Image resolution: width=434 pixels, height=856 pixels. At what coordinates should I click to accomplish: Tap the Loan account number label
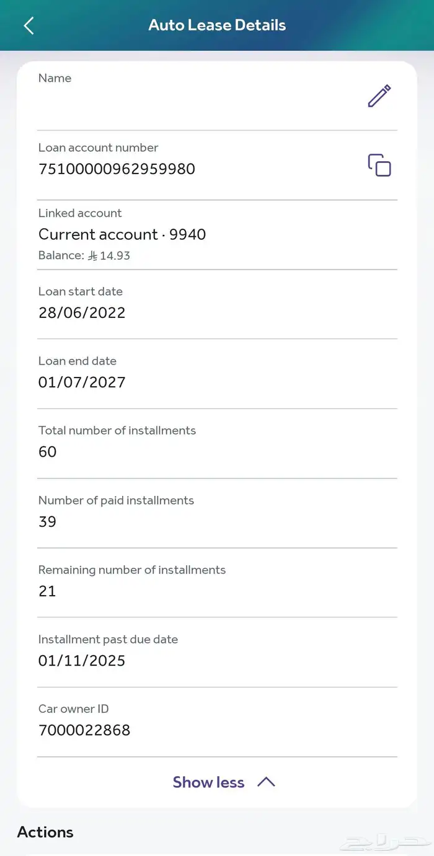pyautogui.click(x=98, y=148)
